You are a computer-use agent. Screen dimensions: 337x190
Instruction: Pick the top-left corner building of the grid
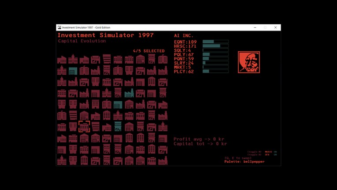click(62, 59)
